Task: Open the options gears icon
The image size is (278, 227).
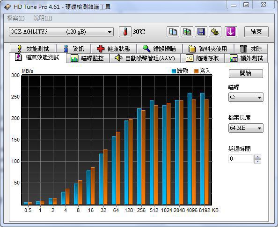Action: coord(215,32)
